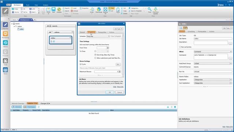This screenshot has height=132, width=234.
Task: Add a Dummy job from the ribbon
Action: 15,12
